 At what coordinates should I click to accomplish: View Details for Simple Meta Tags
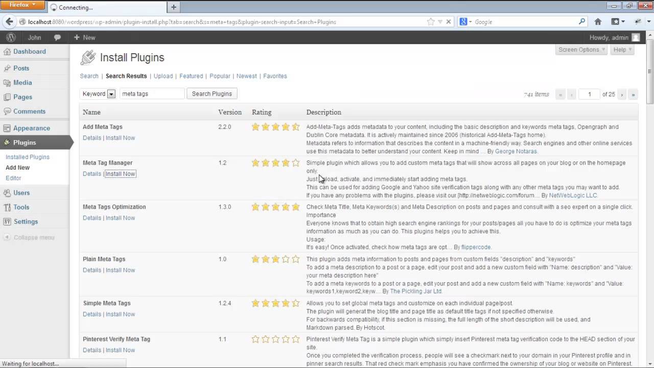92,314
